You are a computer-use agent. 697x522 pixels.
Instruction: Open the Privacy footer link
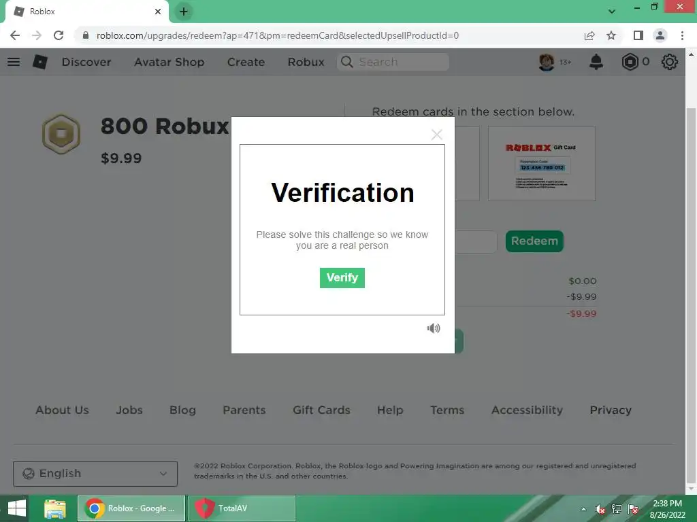pos(611,410)
